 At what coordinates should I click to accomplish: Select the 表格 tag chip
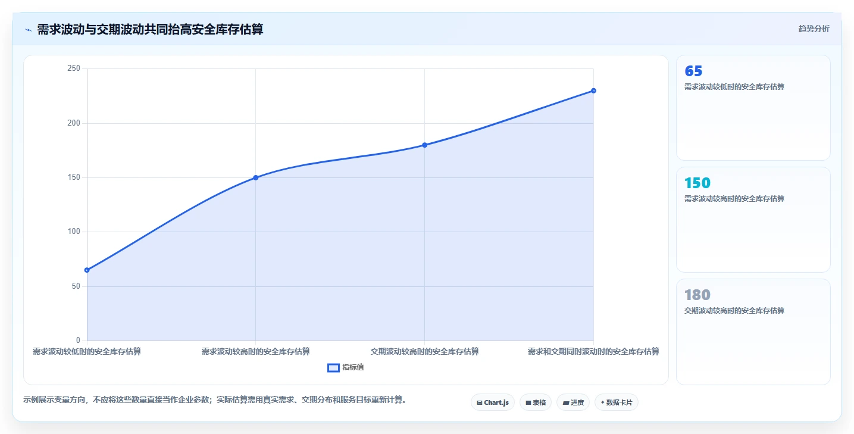[x=536, y=402]
